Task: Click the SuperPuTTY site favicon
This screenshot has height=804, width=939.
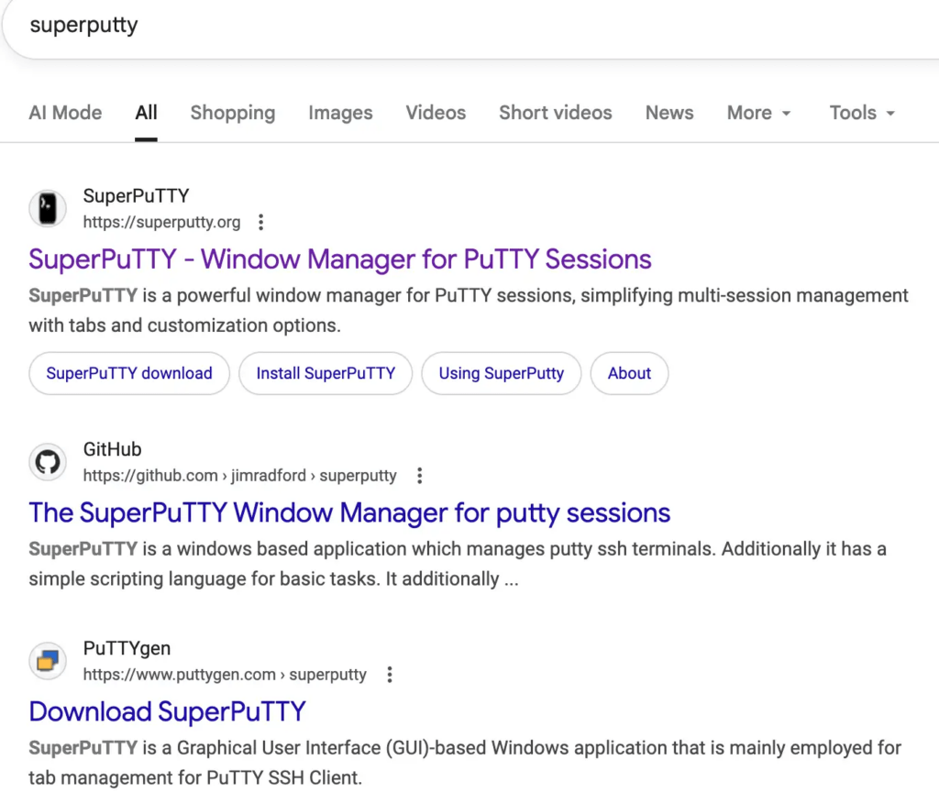Action: tap(48, 209)
